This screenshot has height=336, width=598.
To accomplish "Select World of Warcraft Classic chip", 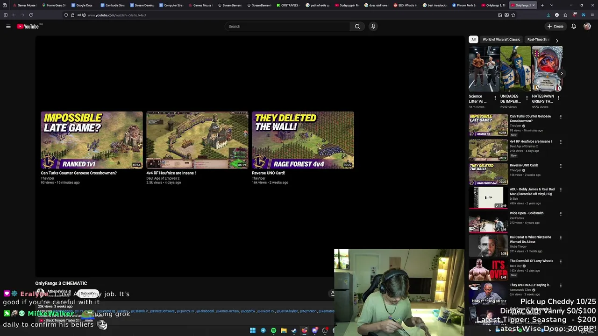I will pyautogui.click(x=501, y=40).
